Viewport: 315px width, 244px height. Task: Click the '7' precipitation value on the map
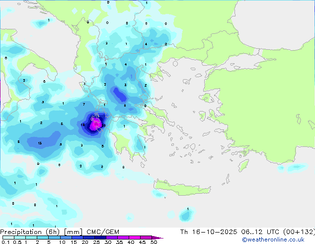(x=84, y=104)
